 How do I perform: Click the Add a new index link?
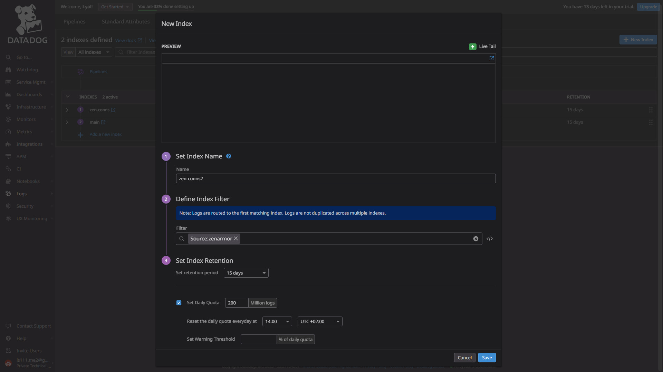point(106,134)
